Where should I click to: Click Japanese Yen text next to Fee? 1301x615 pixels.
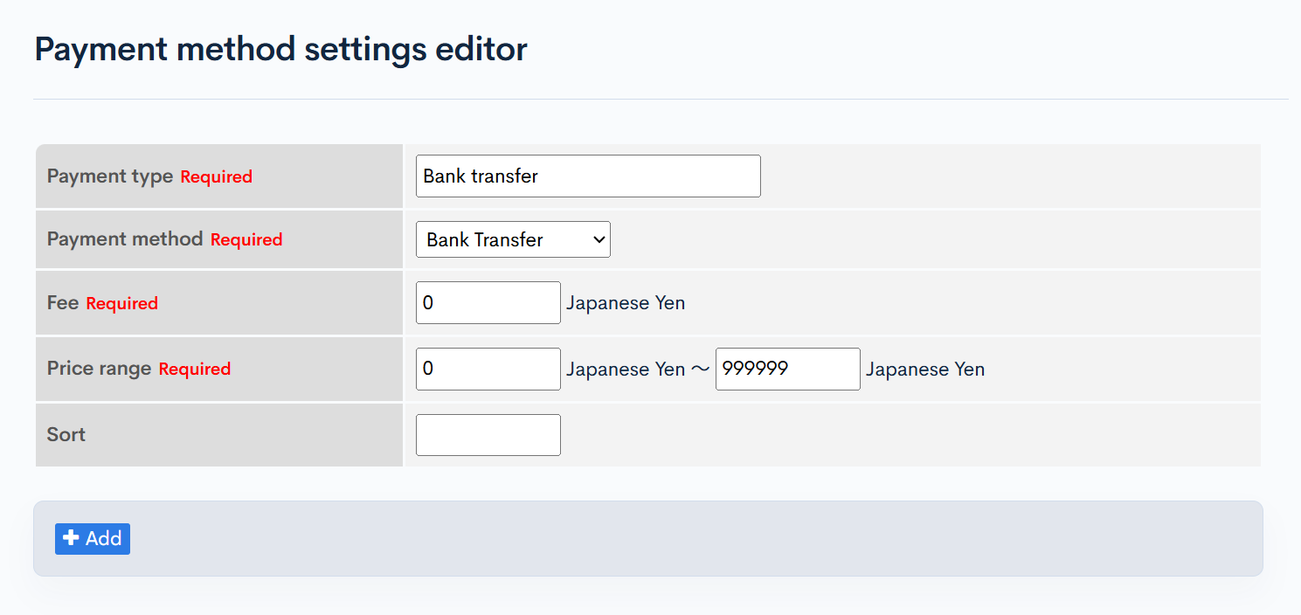pos(626,303)
